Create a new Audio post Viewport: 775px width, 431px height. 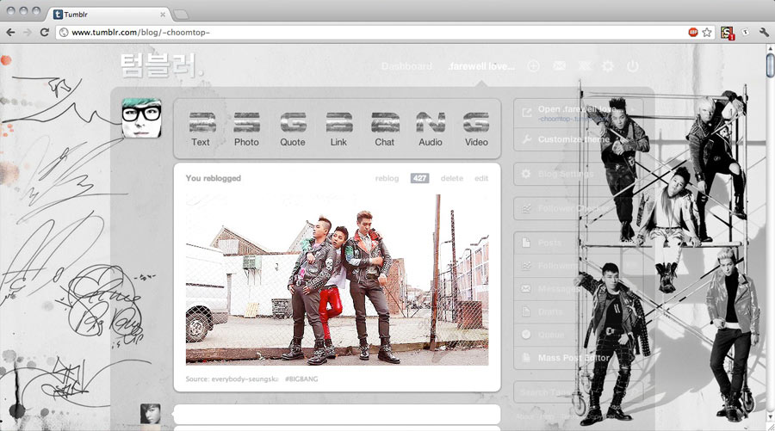(431, 128)
